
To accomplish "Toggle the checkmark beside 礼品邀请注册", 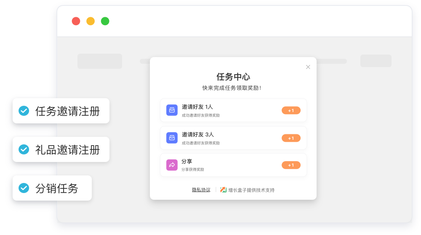I will coord(24,149).
